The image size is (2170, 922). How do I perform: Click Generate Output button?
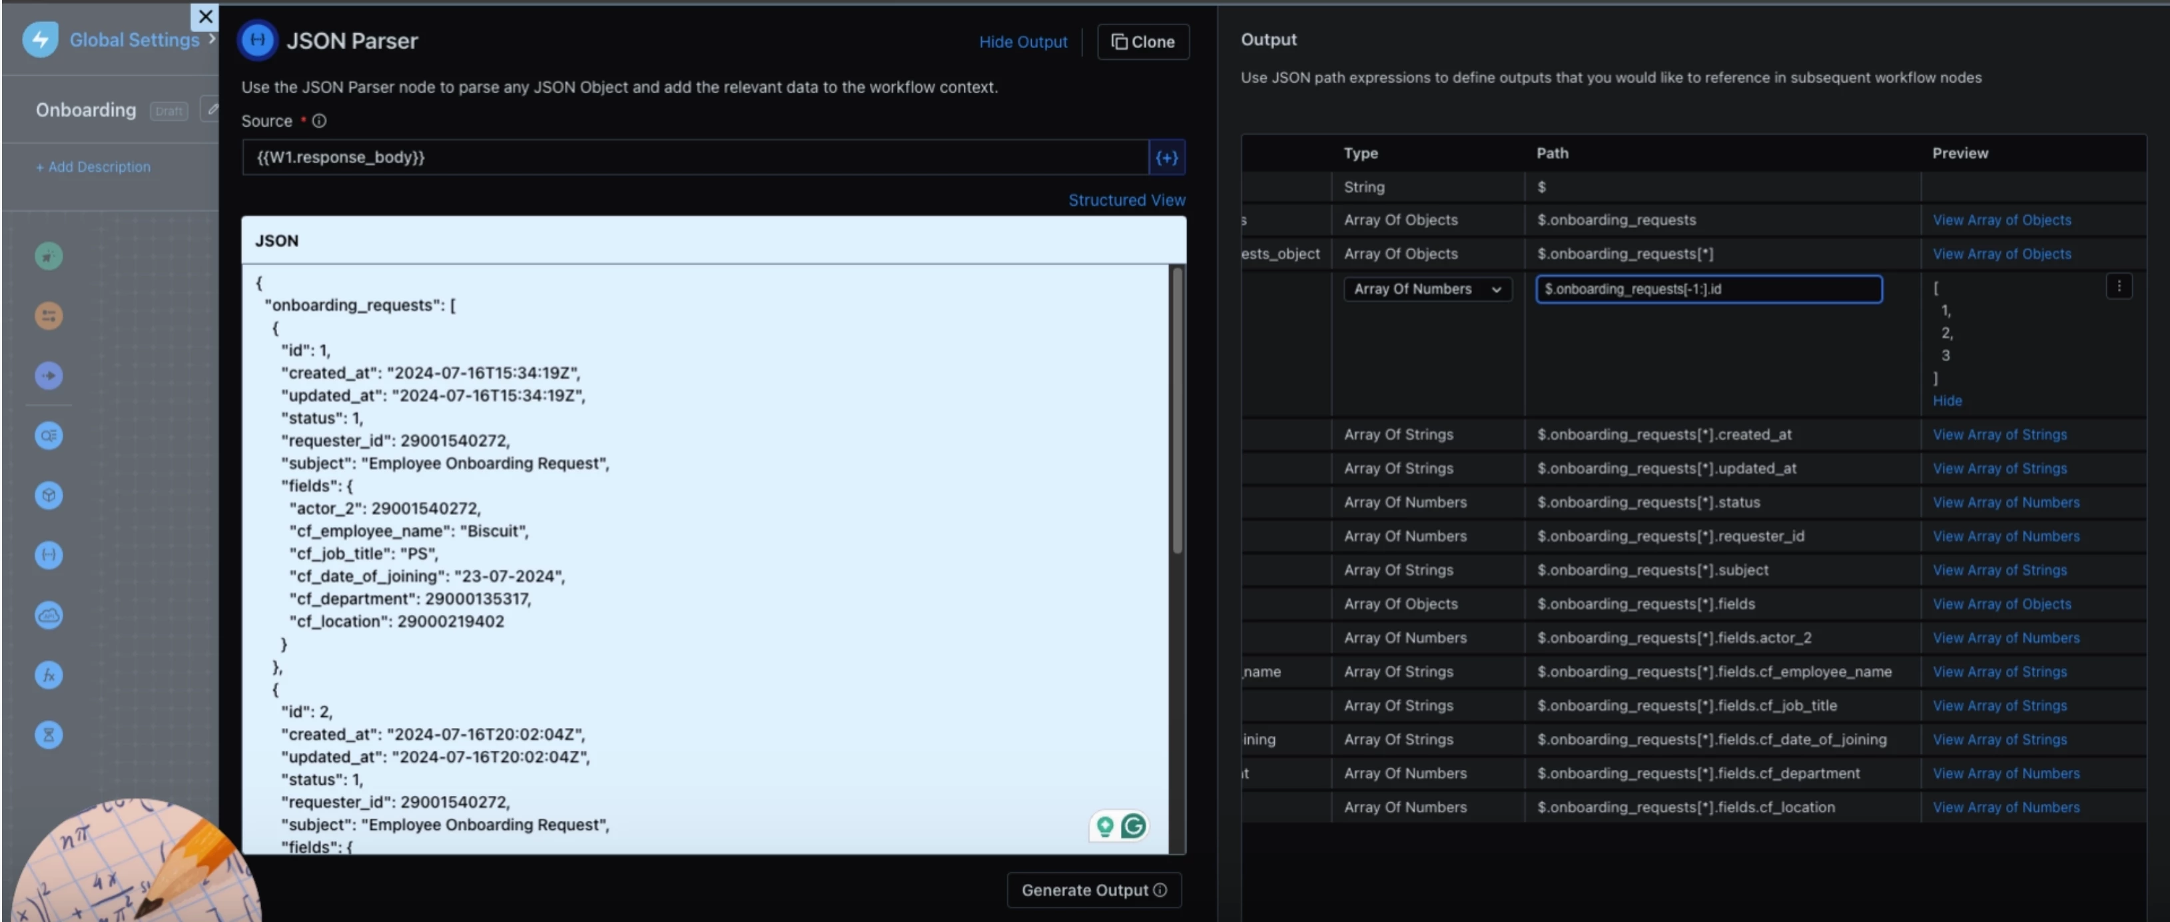click(1094, 890)
